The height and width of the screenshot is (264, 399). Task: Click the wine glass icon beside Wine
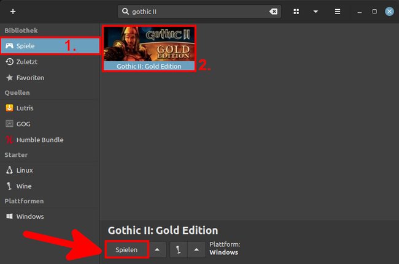(9, 186)
